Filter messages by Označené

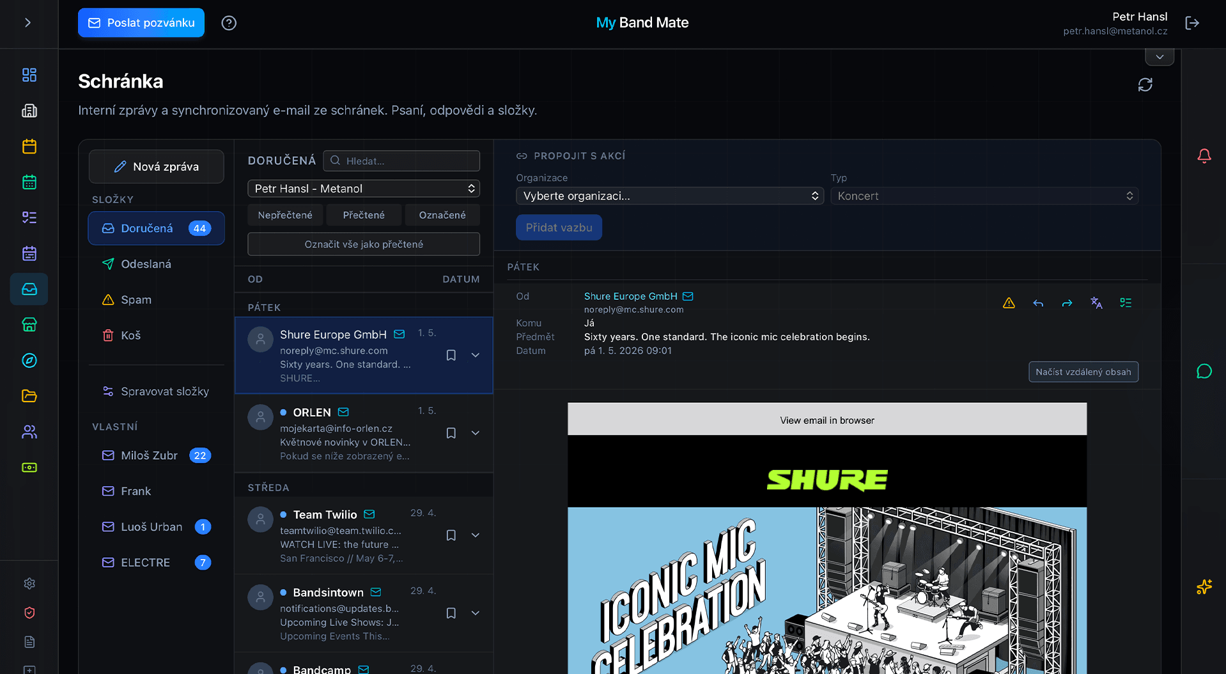(442, 215)
